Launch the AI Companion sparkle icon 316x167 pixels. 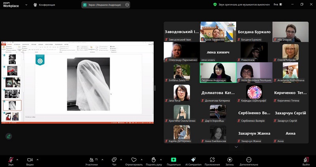(x=193, y=160)
